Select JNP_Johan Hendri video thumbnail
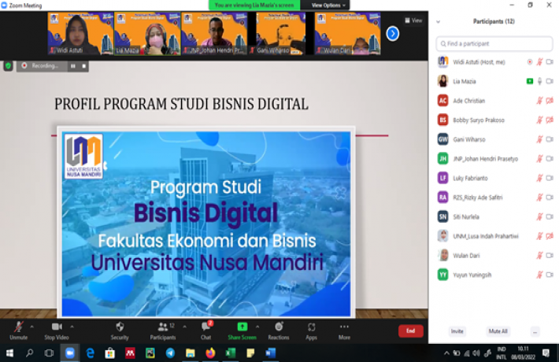559x362 pixels. coord(214,34)
